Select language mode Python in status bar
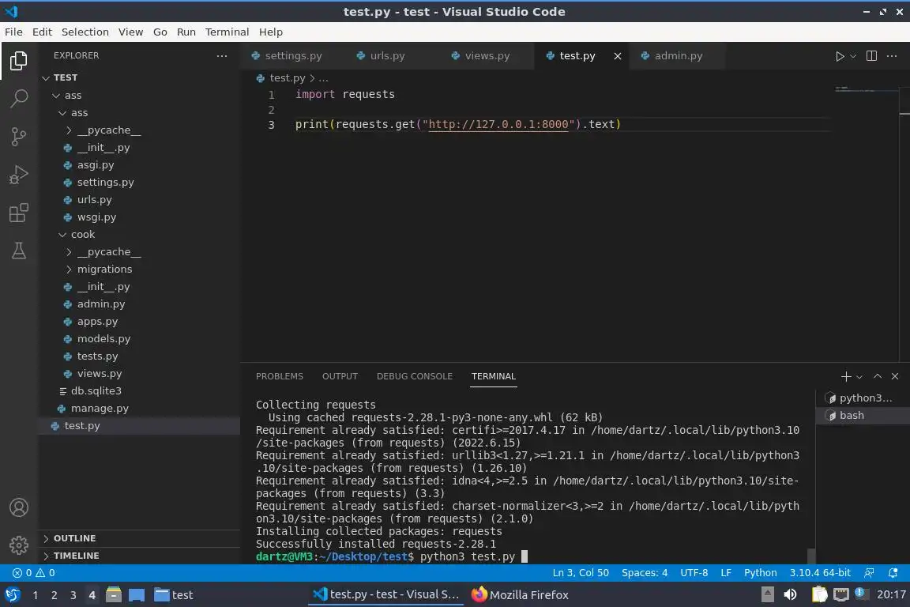Viewport: 910px width, 607px height. (x=760, y=573)
